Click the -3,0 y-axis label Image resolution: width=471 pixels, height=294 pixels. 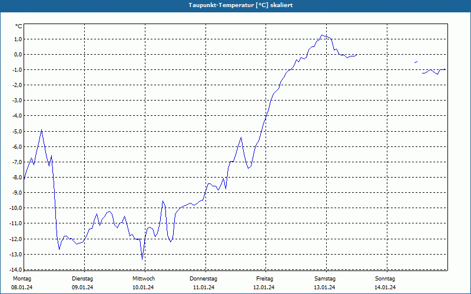(x=16, y=100)
